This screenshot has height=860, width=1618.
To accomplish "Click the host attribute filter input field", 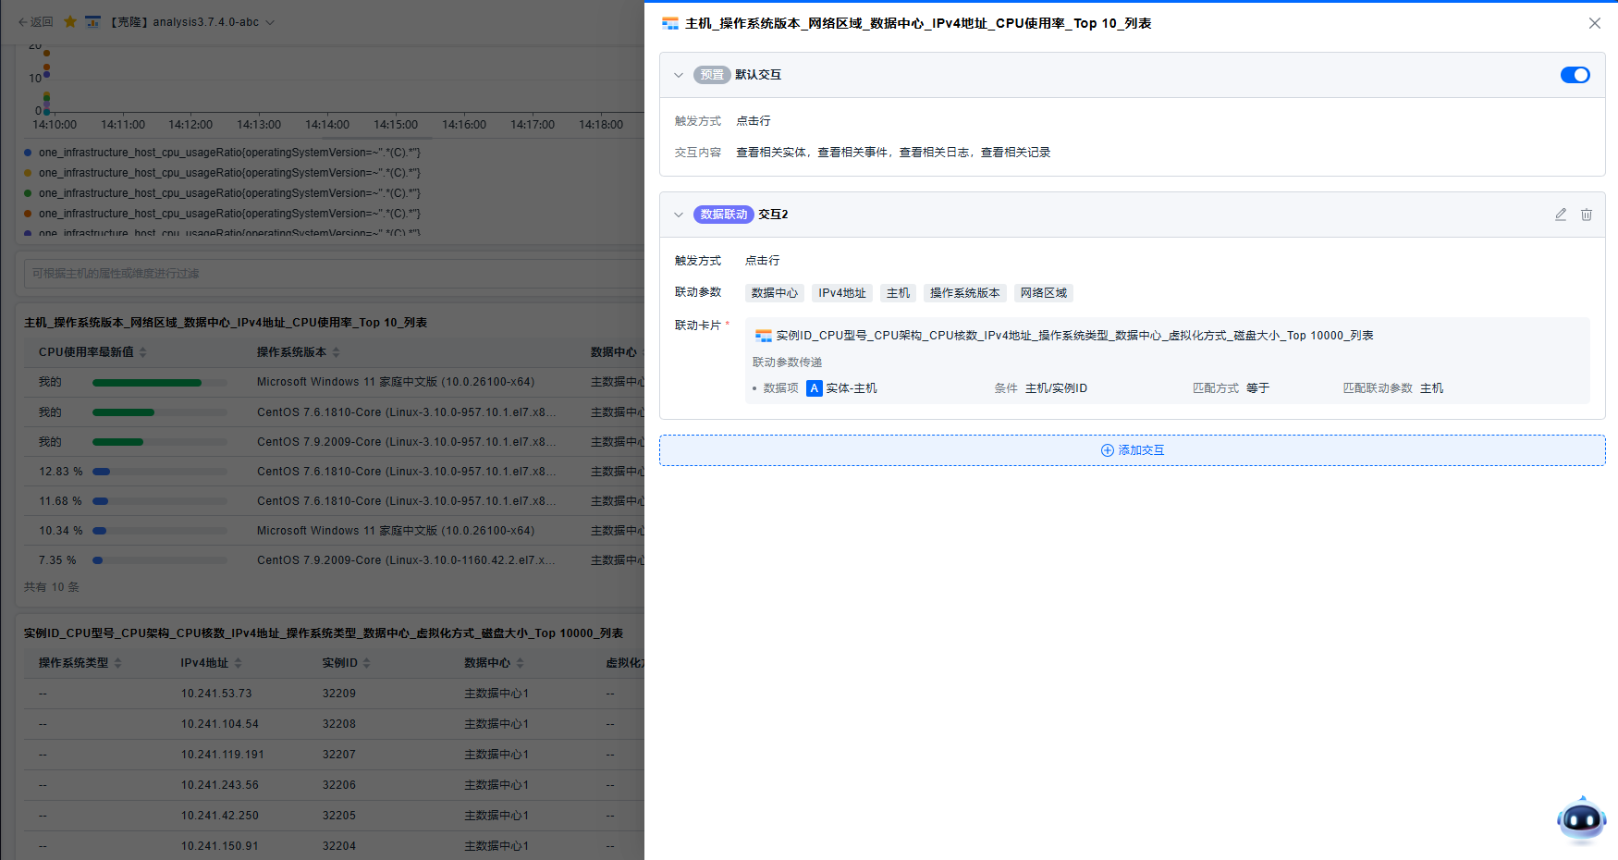I will click(x=324, y=273).
